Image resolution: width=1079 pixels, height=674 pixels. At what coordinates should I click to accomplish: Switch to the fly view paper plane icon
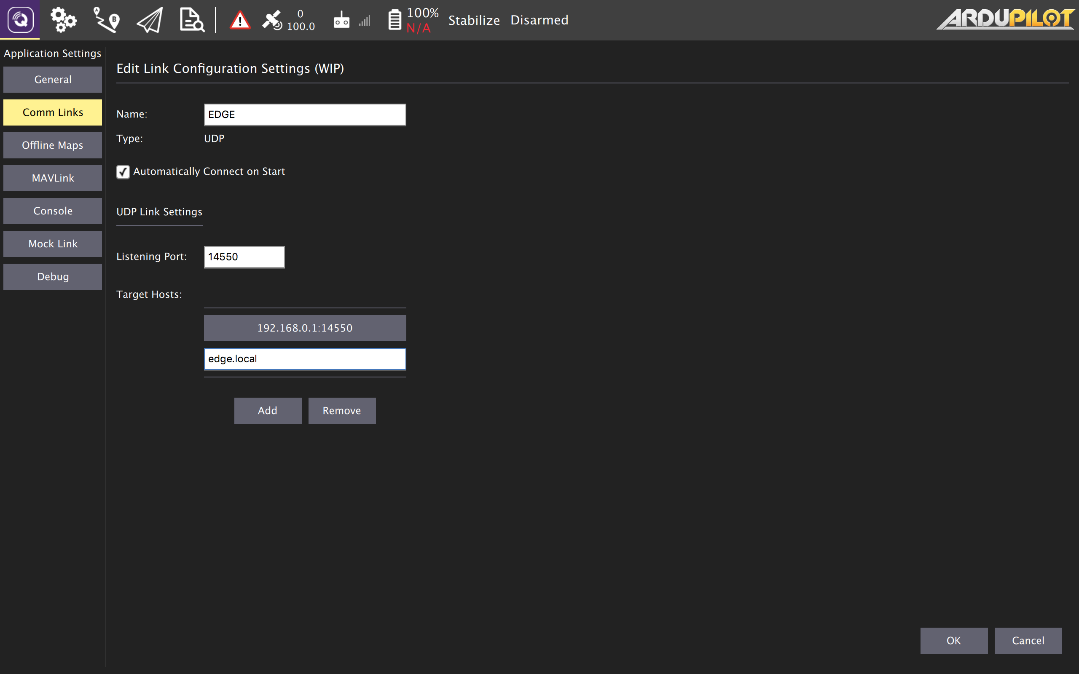point(149,20)
